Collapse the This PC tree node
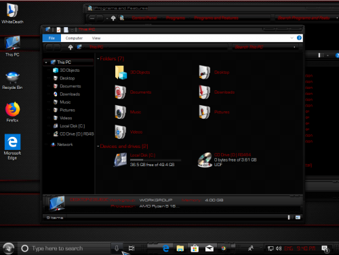 [x=46, y=62]
